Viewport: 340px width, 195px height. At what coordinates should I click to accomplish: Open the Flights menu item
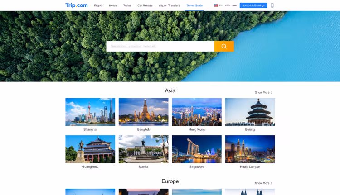98,5
